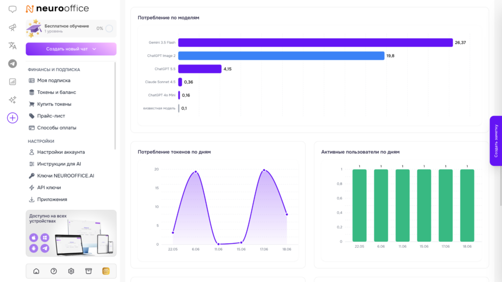The width and height of the screenshot is (502, 282).
Task: Click the Android app icon in devices banner
Action: coord(34,248)
